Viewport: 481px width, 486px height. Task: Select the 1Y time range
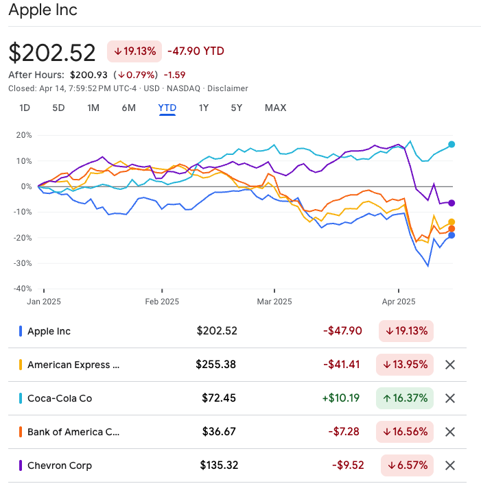click(x=204, y=108)
